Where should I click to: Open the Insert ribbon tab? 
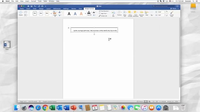[x=28, y=9]
